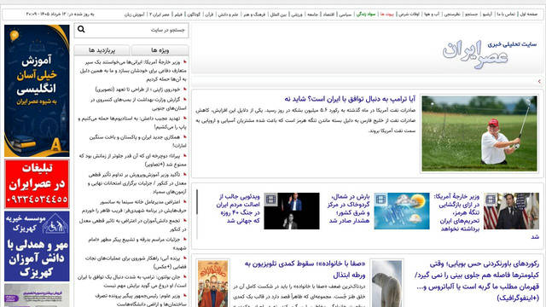
Task: Click the magnifier search icon
Action: (81, 29)
